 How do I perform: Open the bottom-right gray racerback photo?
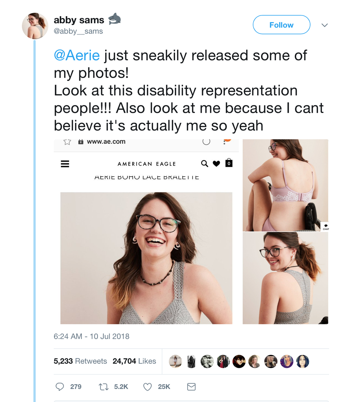coord(285,278)
